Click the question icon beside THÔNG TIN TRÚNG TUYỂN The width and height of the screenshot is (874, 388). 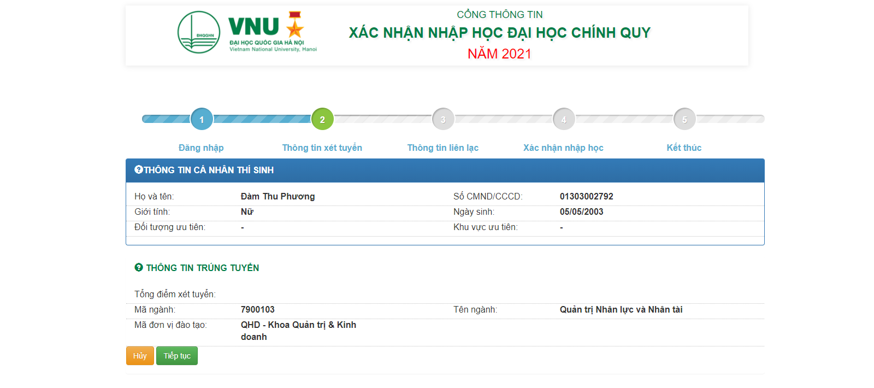coord(139,267)
